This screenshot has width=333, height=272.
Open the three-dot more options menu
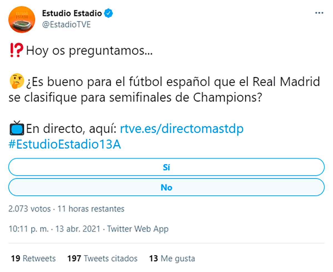[x=319, y=13]
